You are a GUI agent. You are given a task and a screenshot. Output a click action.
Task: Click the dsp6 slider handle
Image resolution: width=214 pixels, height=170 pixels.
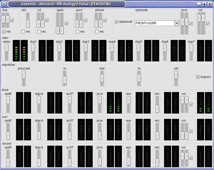(x=165, y=48)
